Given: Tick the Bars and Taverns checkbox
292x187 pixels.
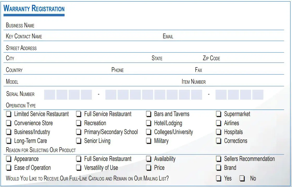Looking at the screenshot, I should [149, 114].
